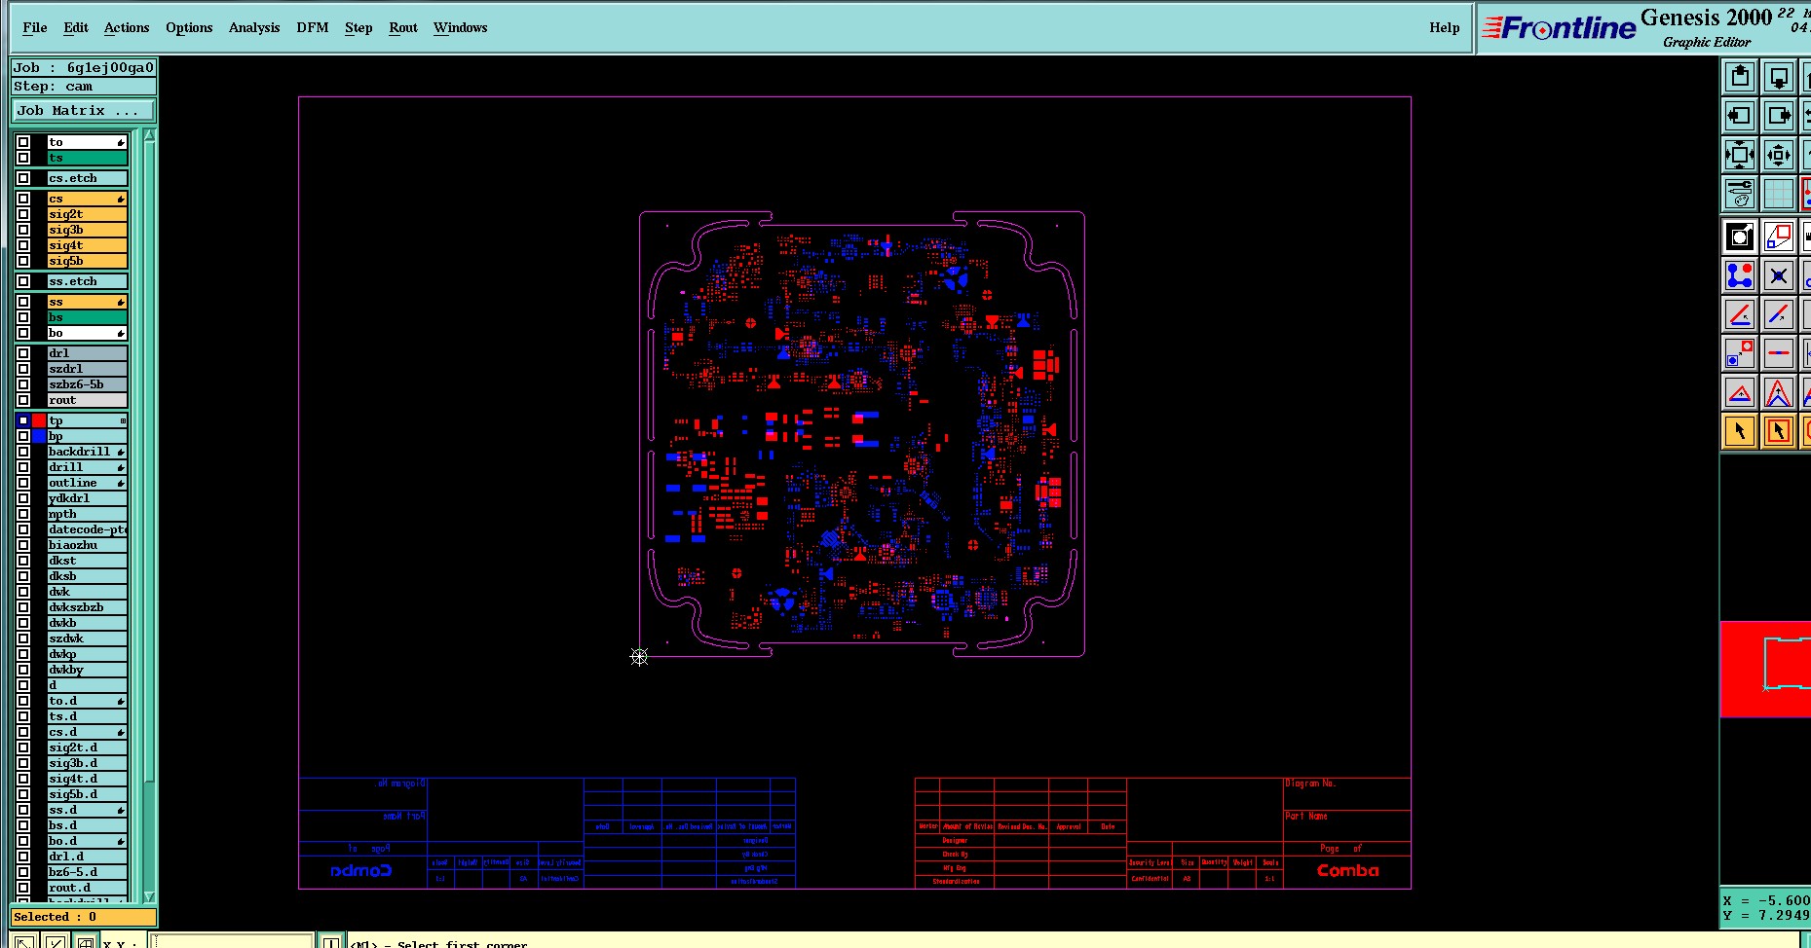Choose the arrow pointer select tool
This screenshot has height=948, width=1811.
[x=1740, y=430]
